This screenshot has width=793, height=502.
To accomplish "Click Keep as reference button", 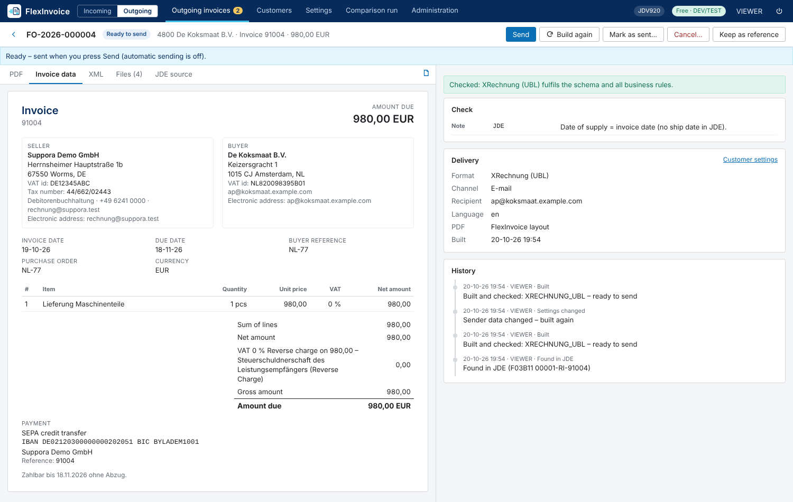I will point(749,34).
